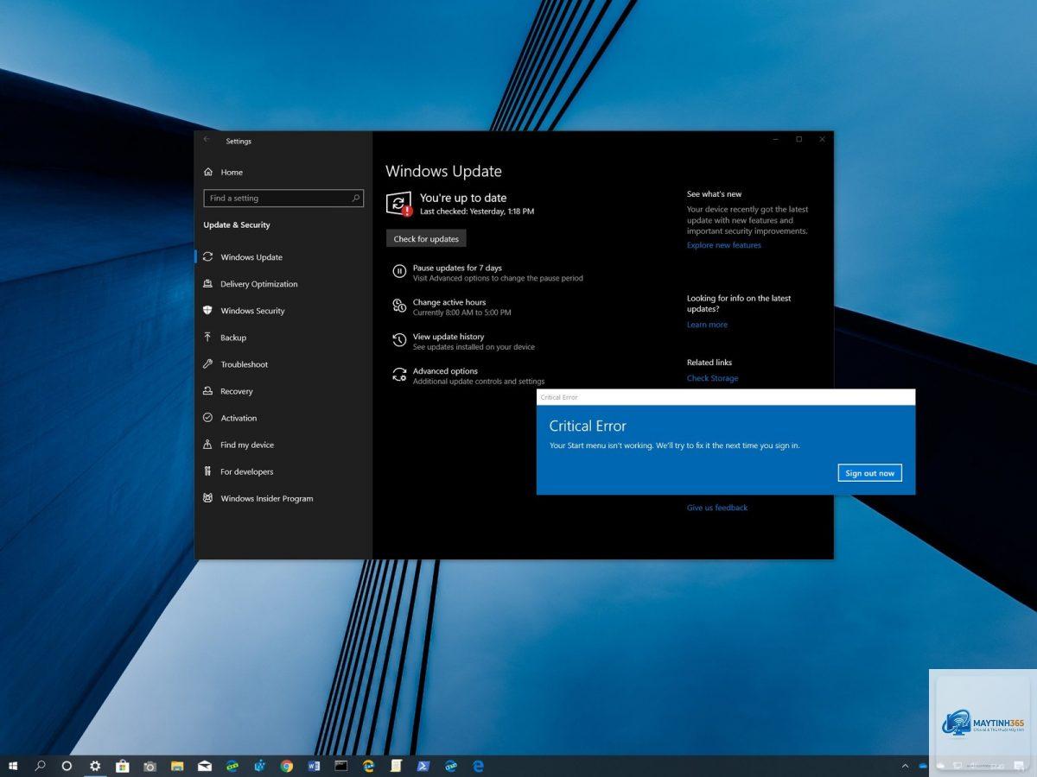Go back using the Settings back arrow
Screen dimensions: 1037x777
point(207,140)
